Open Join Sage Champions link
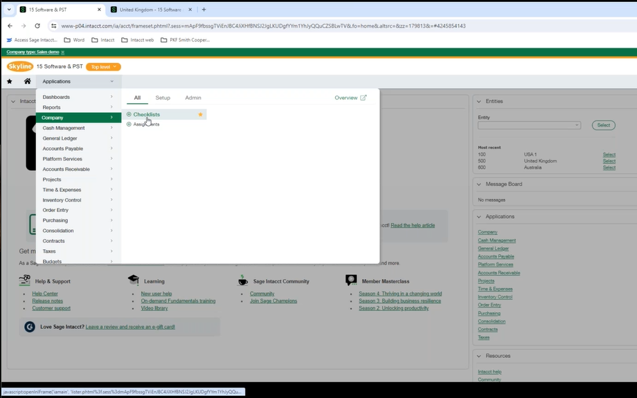The height and width of the screenshot is (398, 637). (x=273, y=301)
